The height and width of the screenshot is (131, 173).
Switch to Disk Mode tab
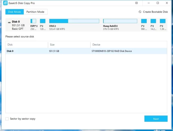pos(15,12)
